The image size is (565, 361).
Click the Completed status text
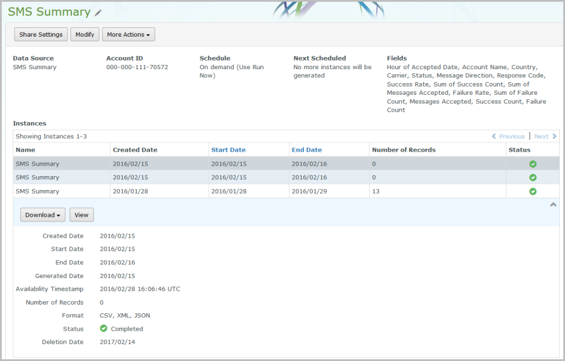[x=127, y=328]
